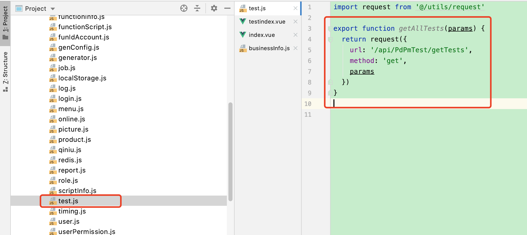
Task: Toggle the 1: Project side tab
Action: pos(5,23)
